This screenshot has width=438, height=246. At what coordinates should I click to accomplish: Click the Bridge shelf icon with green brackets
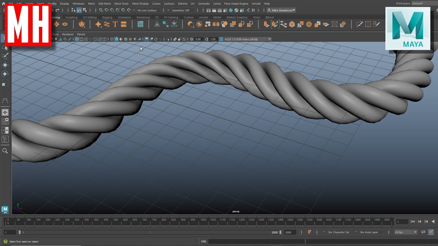(275, 24)
